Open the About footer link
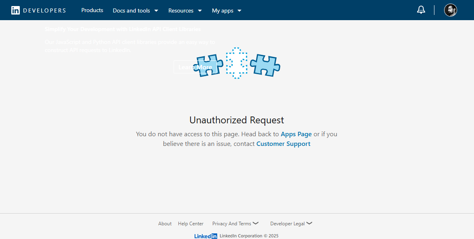This screenshot has width=474, height=239. 165,224
